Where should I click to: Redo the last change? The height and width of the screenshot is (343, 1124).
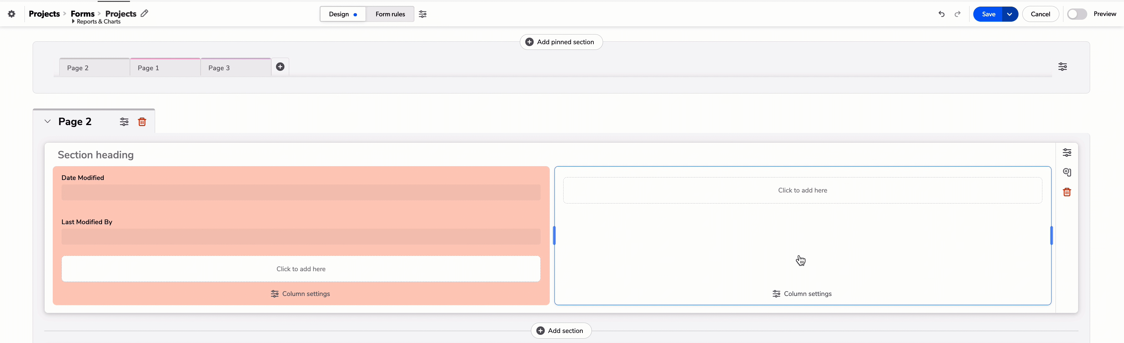[x=957, y=14]
